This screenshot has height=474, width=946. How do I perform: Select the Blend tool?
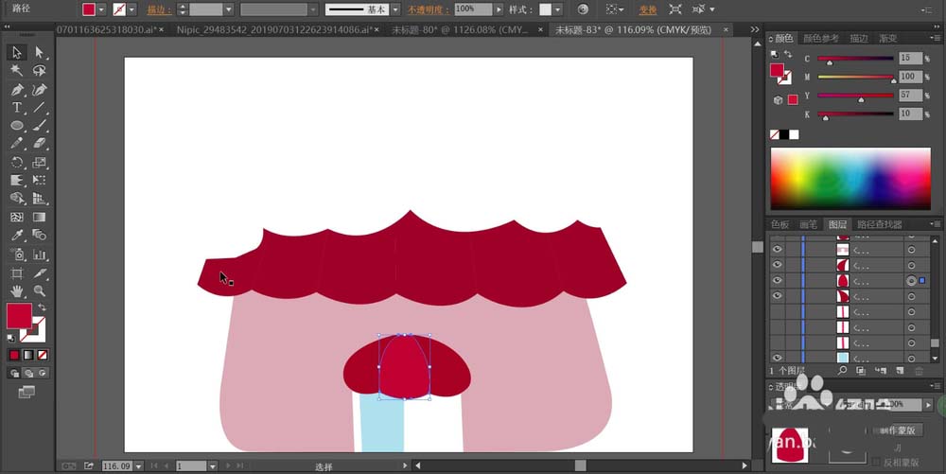(39, 236)
